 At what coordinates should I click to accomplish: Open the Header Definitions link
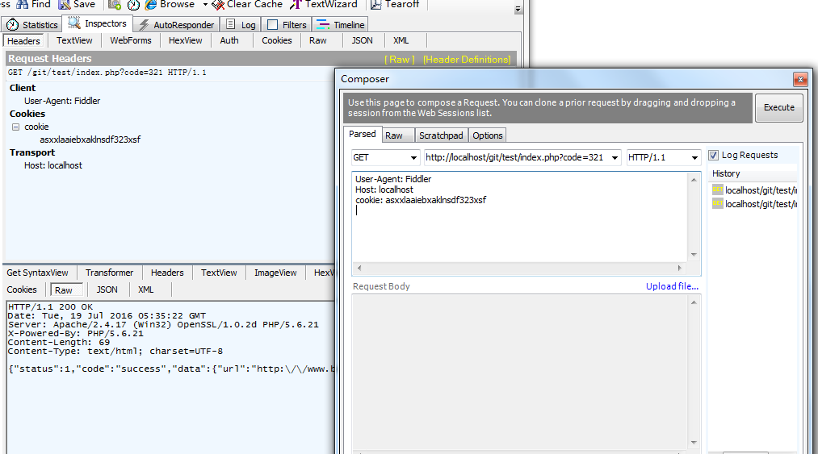467,60
